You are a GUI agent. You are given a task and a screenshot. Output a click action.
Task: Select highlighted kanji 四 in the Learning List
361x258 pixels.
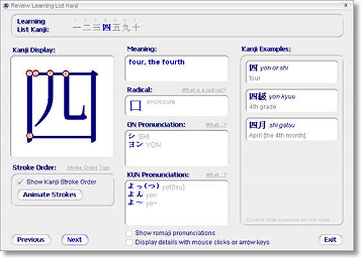tap(106, 28)
